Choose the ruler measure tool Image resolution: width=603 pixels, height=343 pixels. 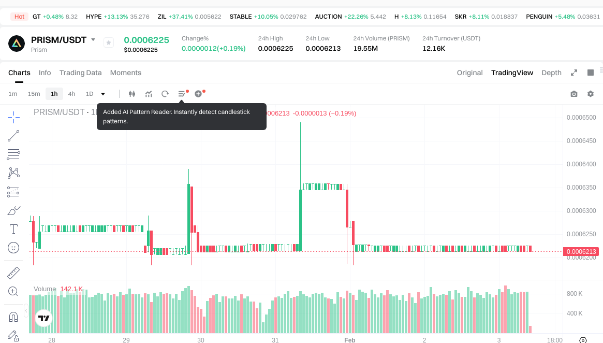coord(13,273)
